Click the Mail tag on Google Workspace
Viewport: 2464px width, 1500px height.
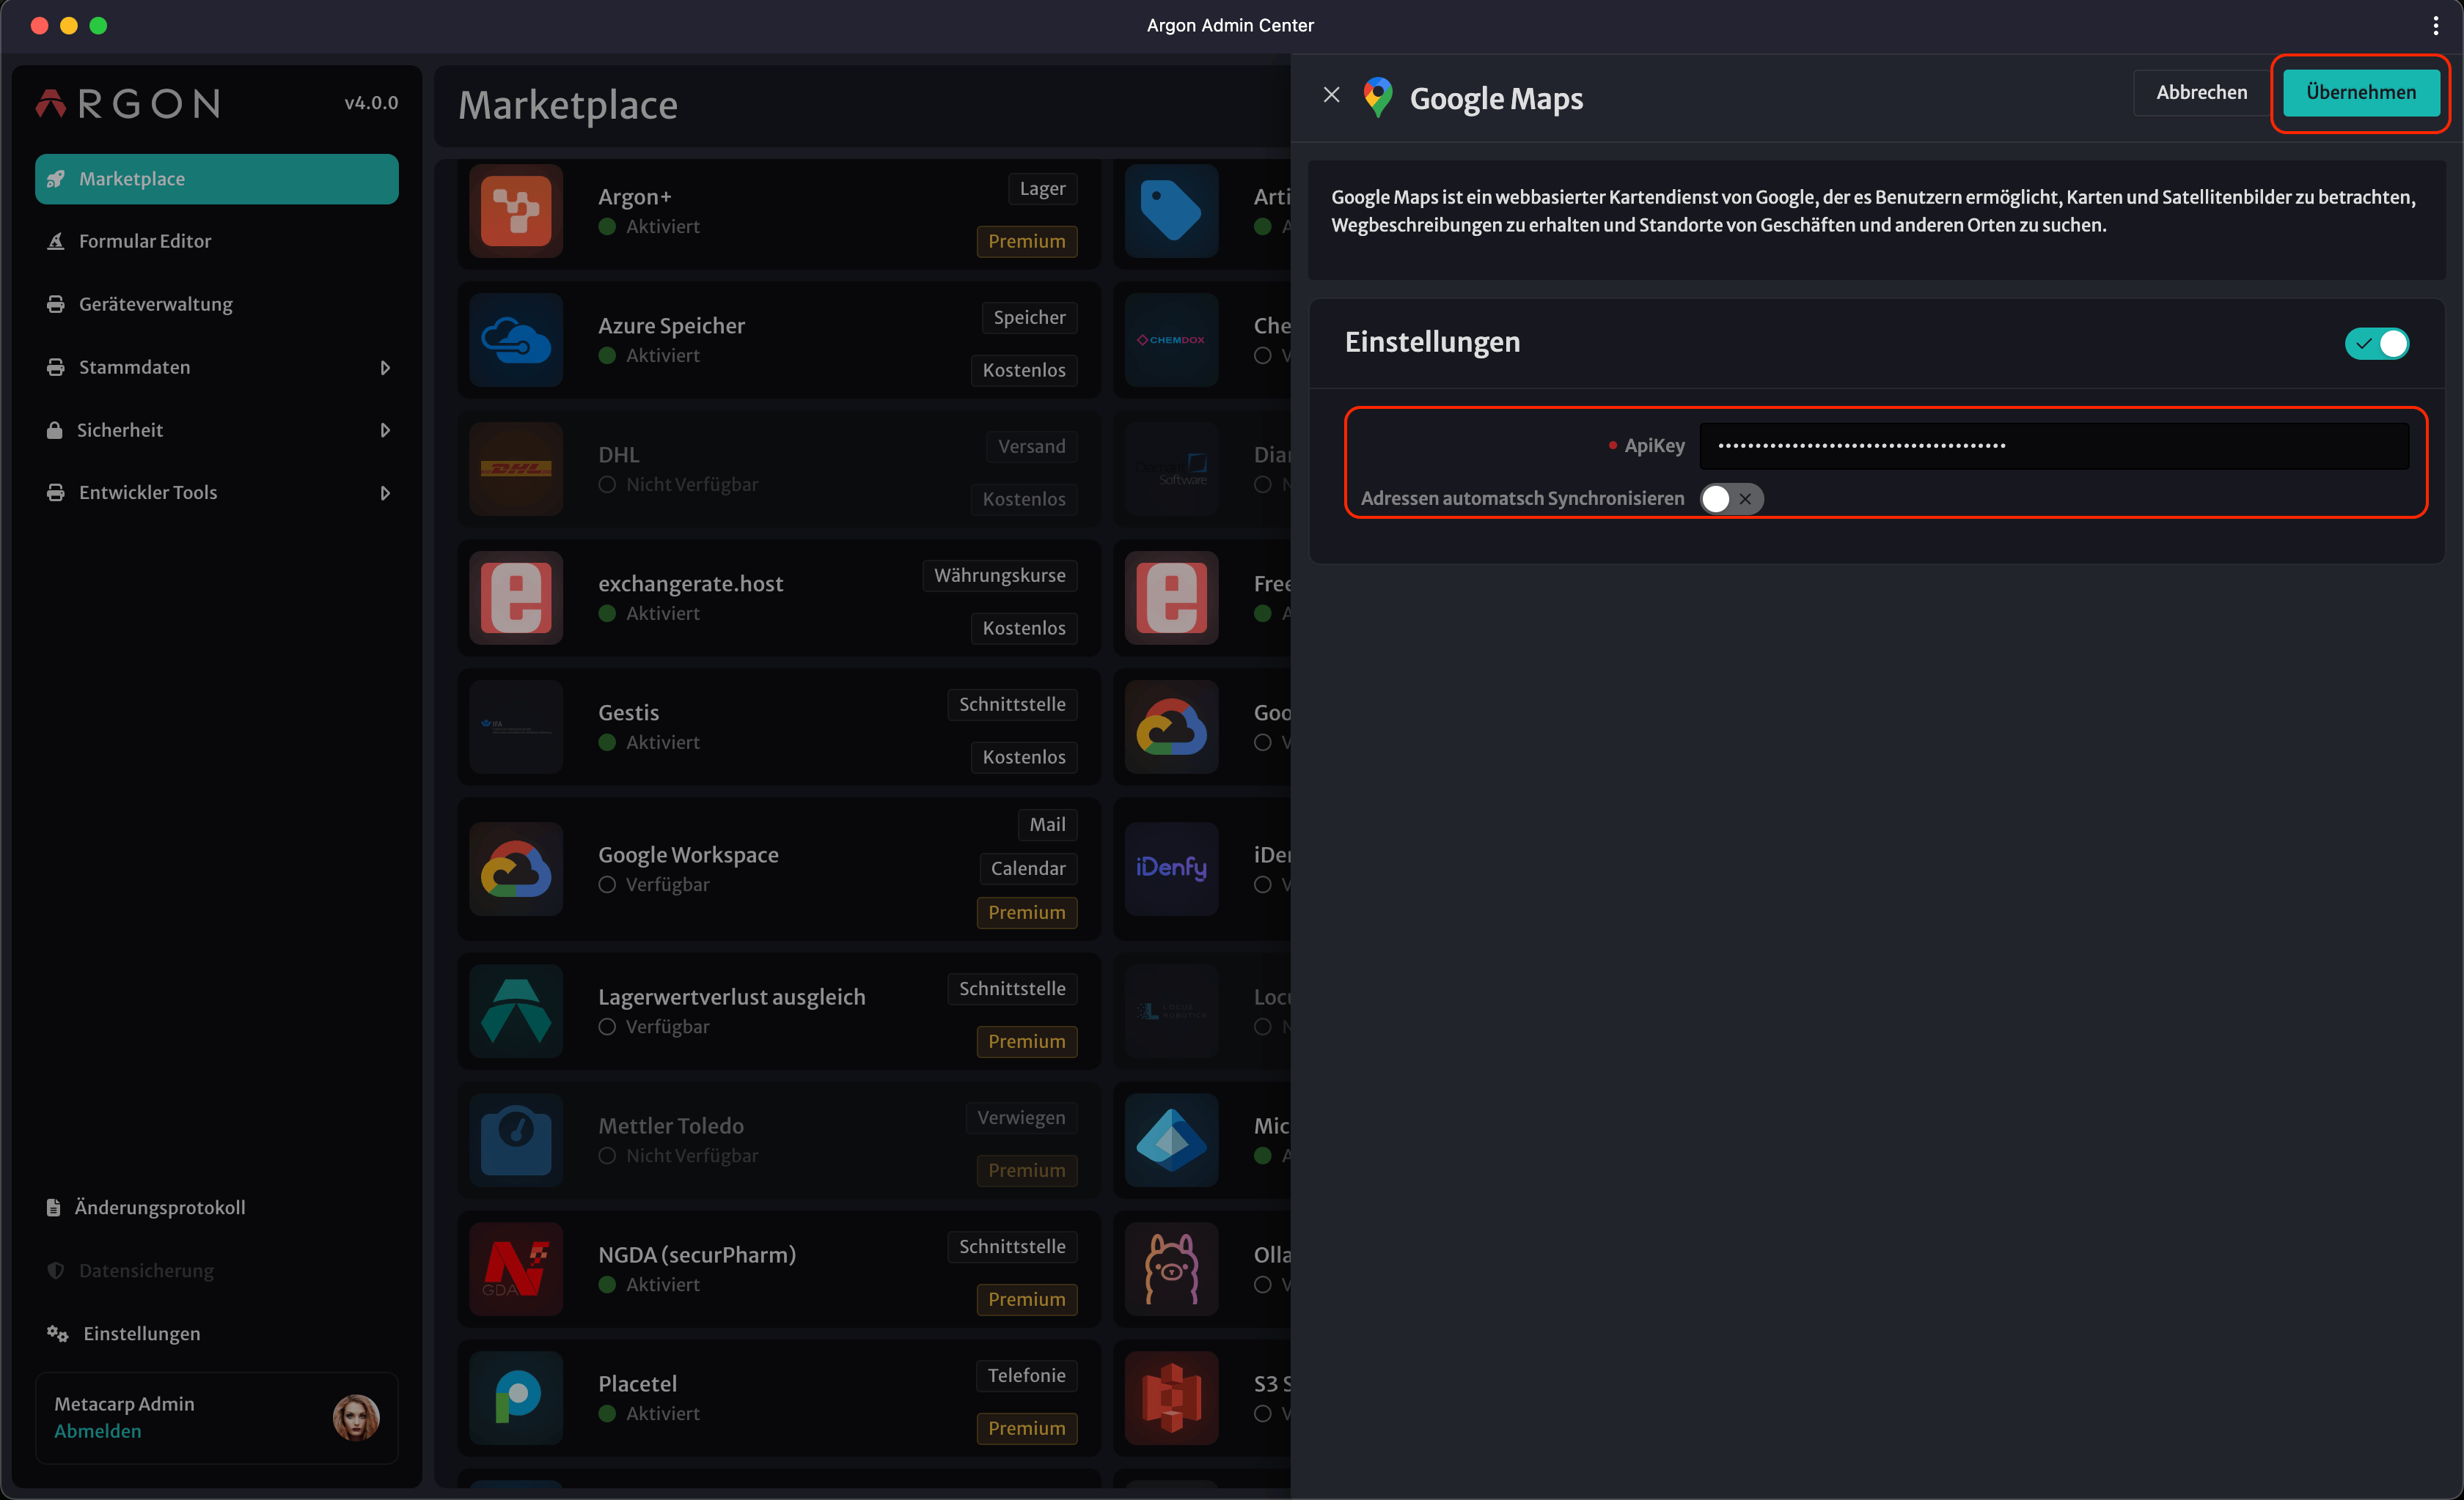tap(1047, 824)
